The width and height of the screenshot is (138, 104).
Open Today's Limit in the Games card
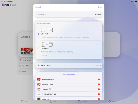point(26,60)
